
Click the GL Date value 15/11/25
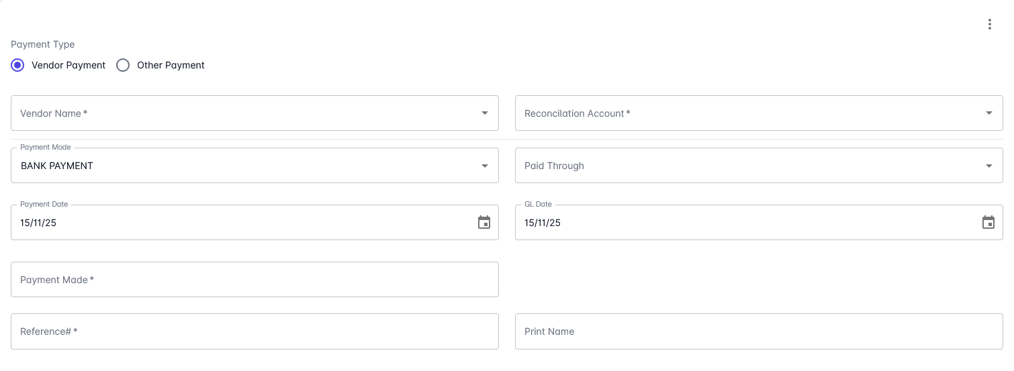pyautogui.click(x=543, y=223)
